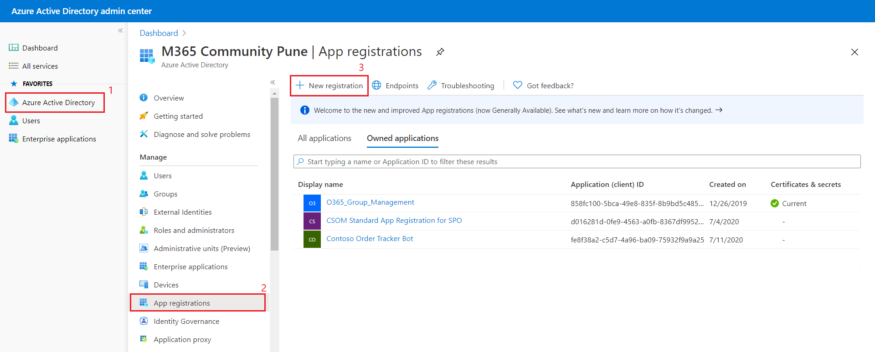This screenshot has width=875, height=352.
Task: Click the resource menu scrollbar
Action: click(274, 173)
